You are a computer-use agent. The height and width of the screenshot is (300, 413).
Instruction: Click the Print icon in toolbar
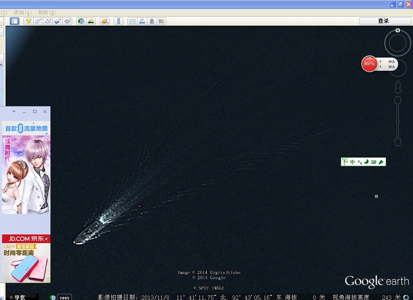coord(142,21)
